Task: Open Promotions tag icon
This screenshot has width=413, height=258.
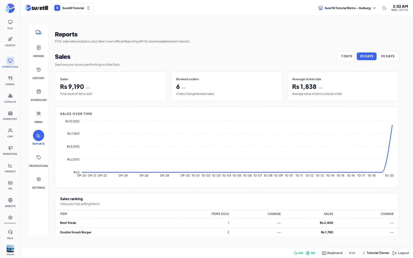Action: tap(38, 157)
